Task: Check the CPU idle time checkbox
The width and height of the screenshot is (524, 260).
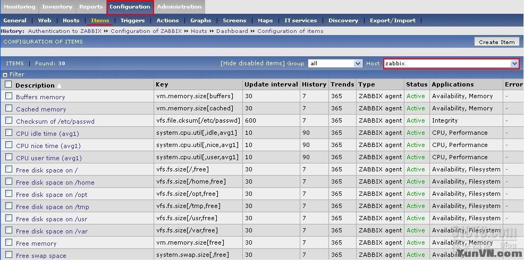Action: click(x=9, y=133)
